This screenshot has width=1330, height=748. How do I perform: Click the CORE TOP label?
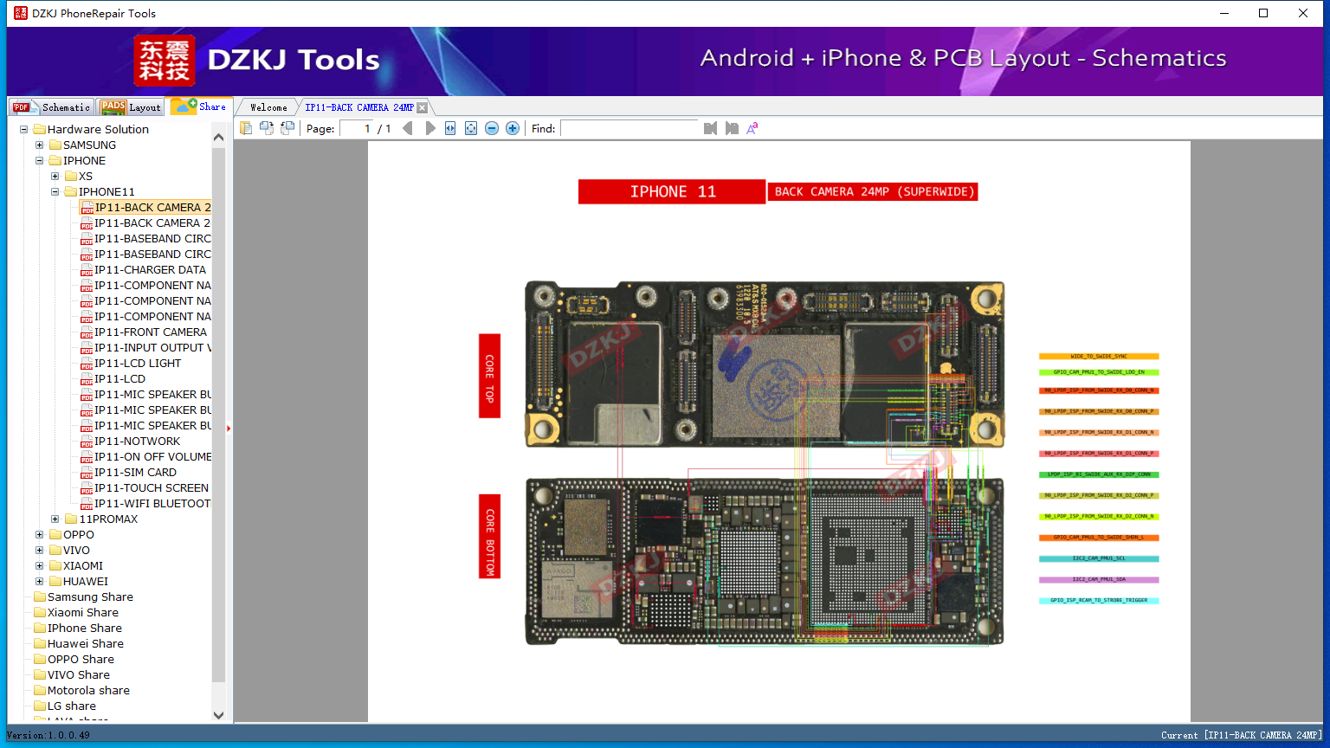tap(489, 376)
